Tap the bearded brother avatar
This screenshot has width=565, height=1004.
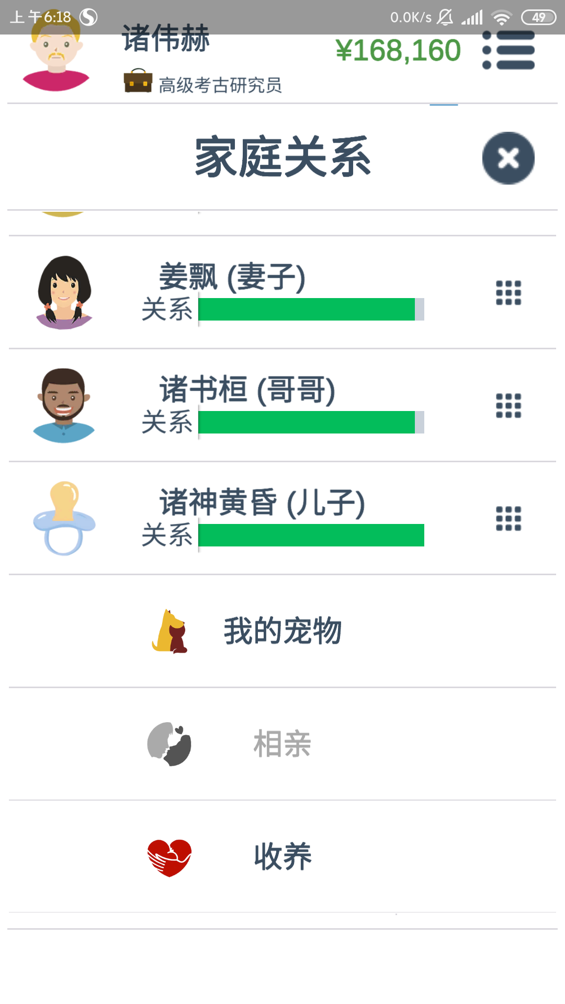coord(64,406)
